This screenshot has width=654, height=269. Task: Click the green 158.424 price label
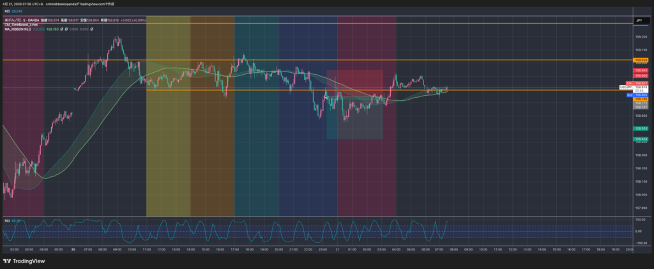[x=640, y=139]
